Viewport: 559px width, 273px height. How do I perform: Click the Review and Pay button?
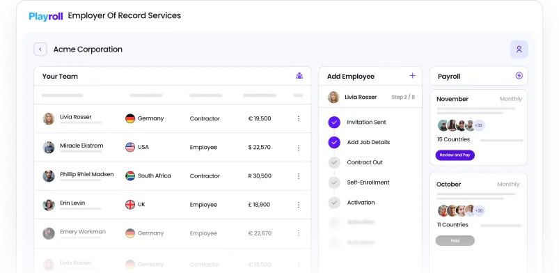455,155
